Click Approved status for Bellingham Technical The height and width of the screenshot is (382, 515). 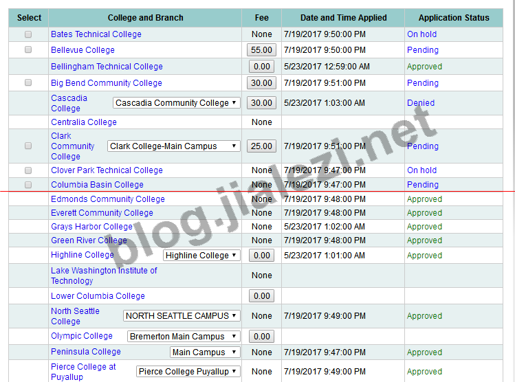[424, 66]
